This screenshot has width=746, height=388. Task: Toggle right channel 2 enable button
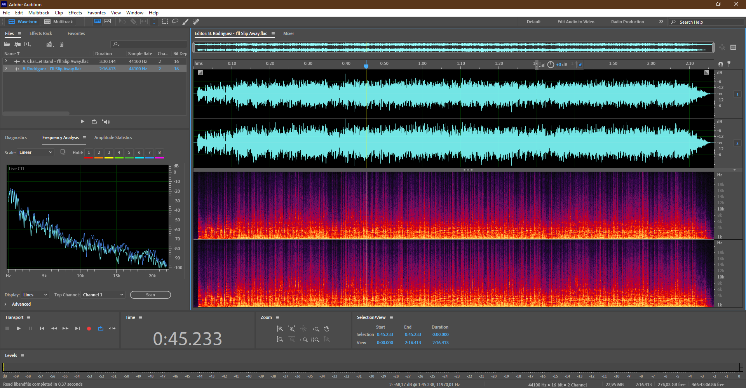tap(737, 143)
